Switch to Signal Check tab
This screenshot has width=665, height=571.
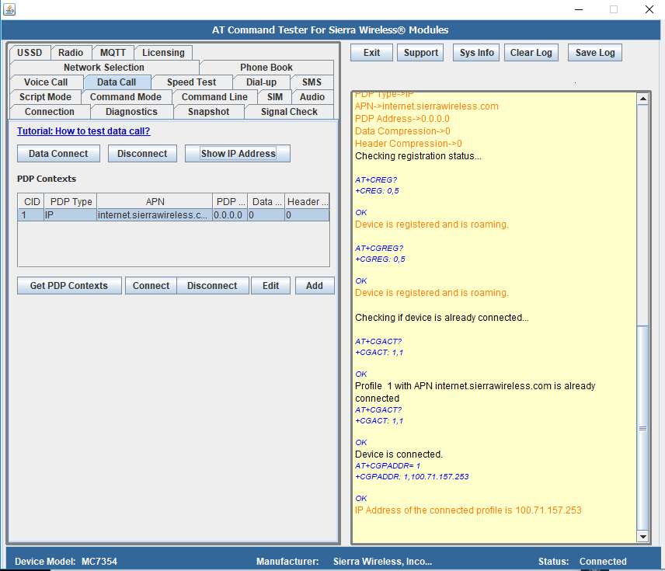[x=289, y=112]
